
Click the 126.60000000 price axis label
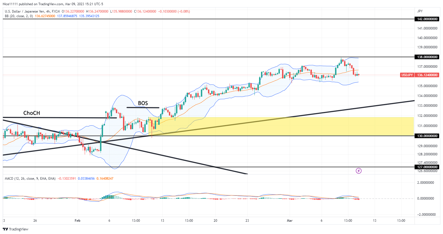pos(427,171)
